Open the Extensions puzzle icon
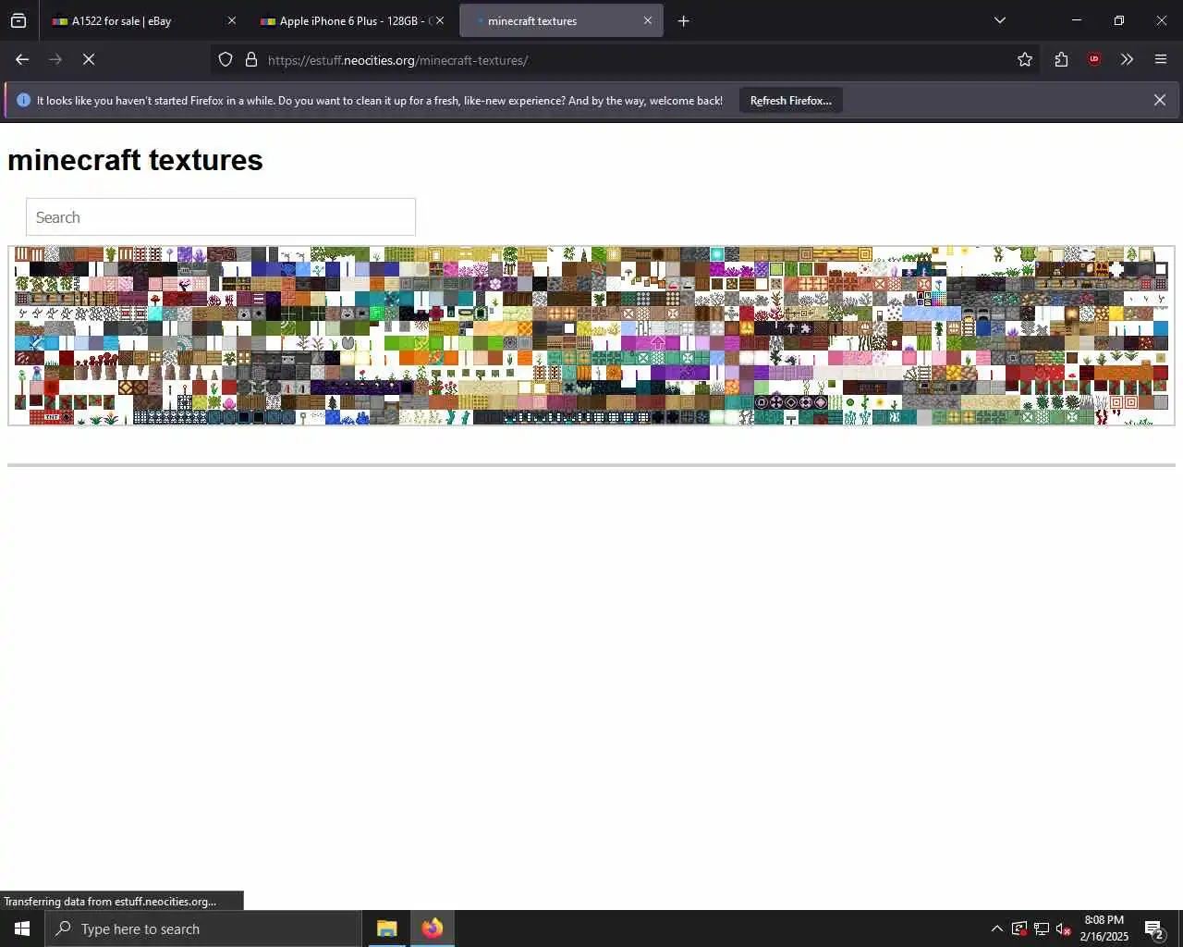 (x=1061, y=59)
